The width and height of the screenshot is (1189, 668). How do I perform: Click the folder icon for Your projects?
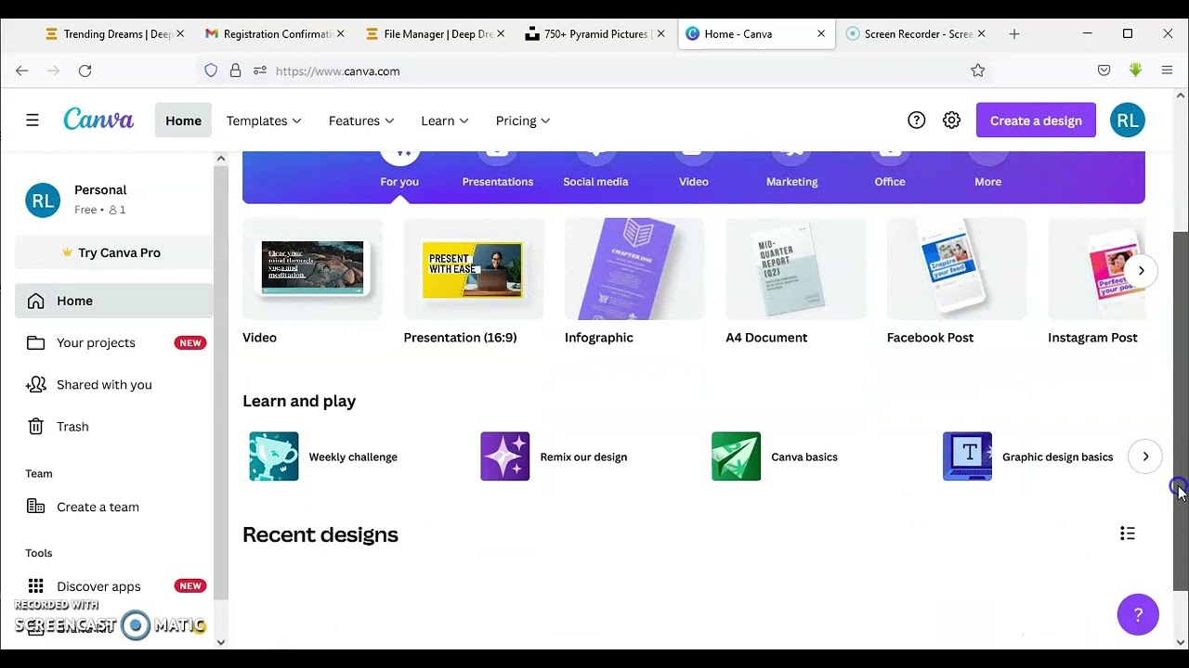coord(35,342)
